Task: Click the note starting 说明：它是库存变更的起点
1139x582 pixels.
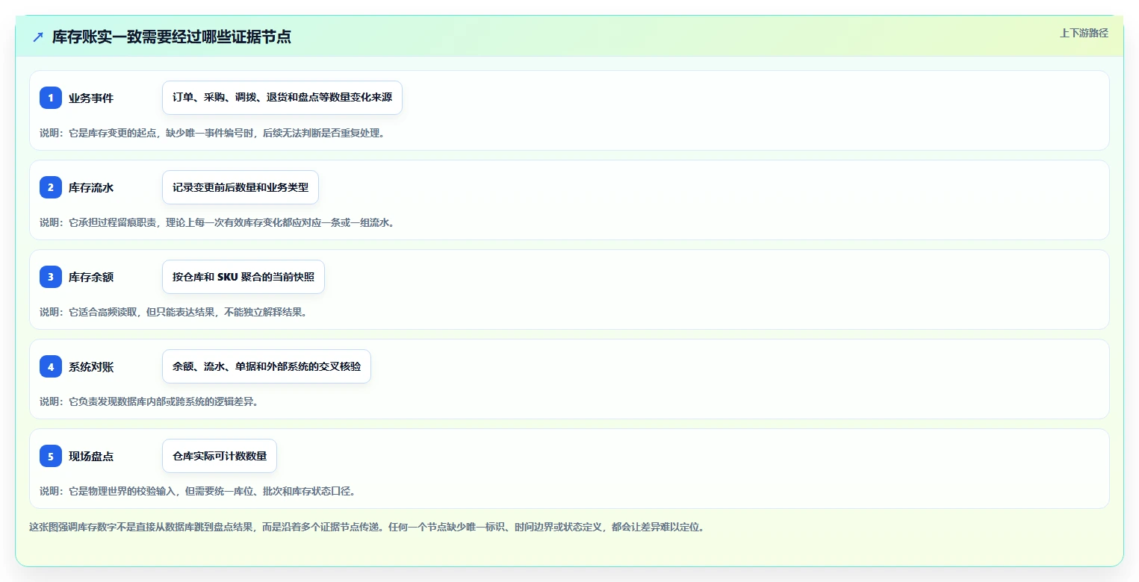Action: point(212,133)
